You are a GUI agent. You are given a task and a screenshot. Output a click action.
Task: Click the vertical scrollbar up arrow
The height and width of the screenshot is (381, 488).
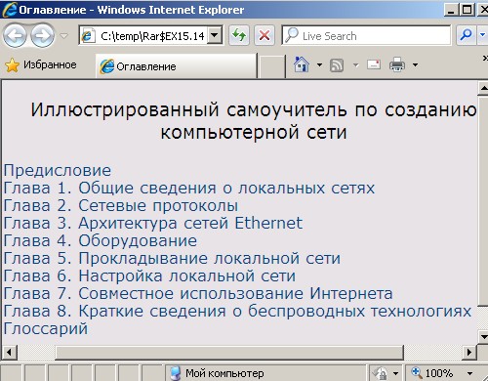click(x=483, y=88)
